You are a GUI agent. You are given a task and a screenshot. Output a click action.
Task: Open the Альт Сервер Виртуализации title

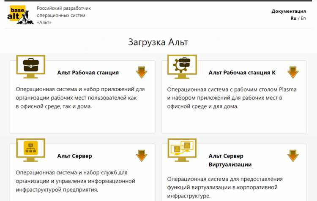coord(230,160)
